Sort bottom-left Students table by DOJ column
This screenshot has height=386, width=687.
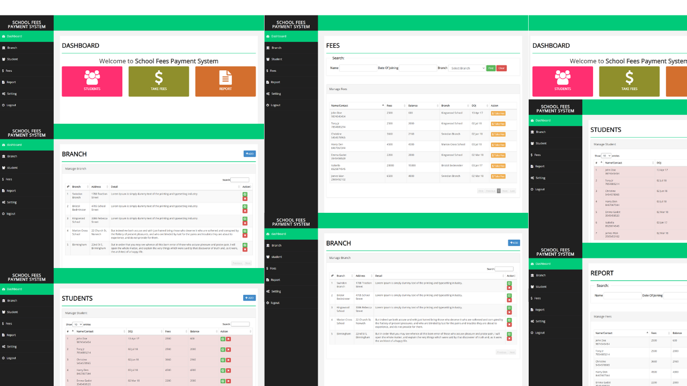[x=145, y=331]
